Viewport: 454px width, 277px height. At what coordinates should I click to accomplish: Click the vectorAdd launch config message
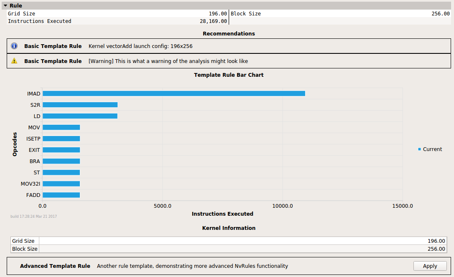[x=140, y=46]
